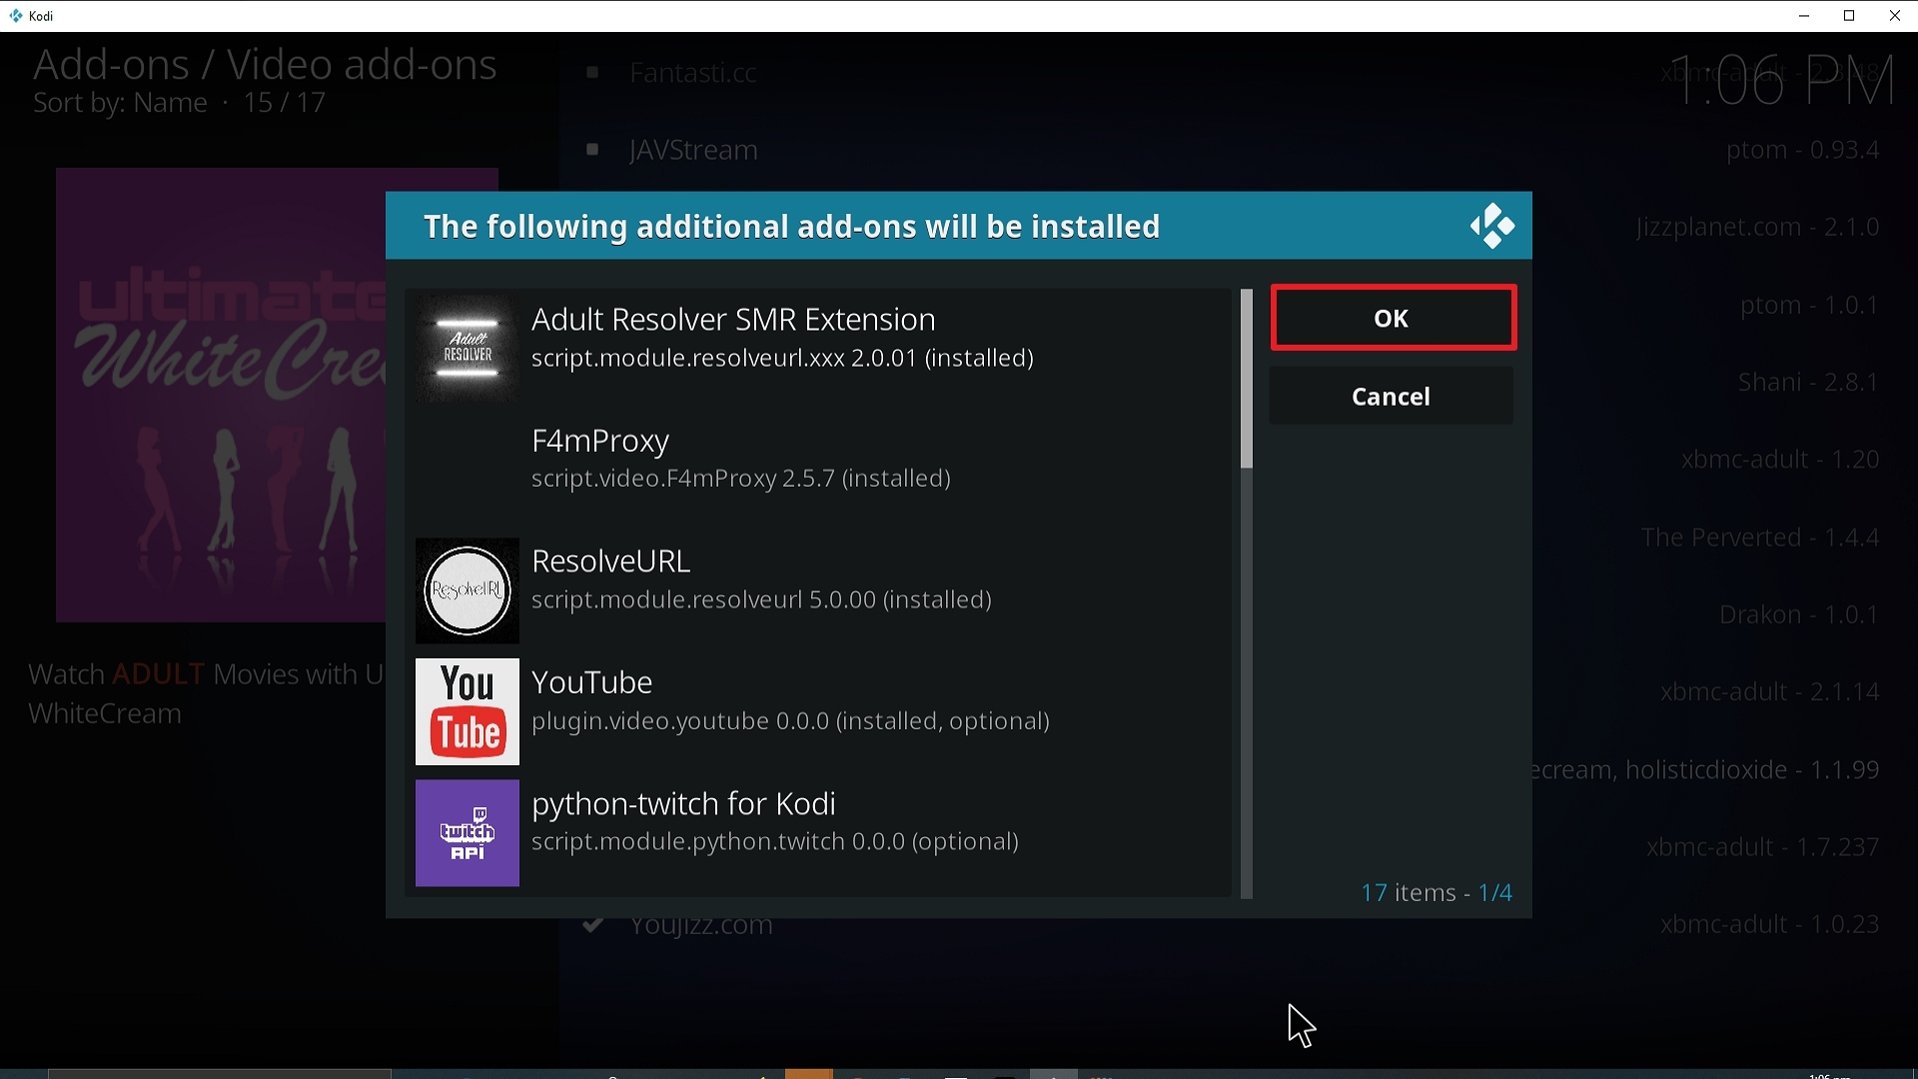Click 'holisticdioxide - 1.1.99' background entry
The width and height of the screenshot is (1918, 1079).
click(x=1753, y=770)
